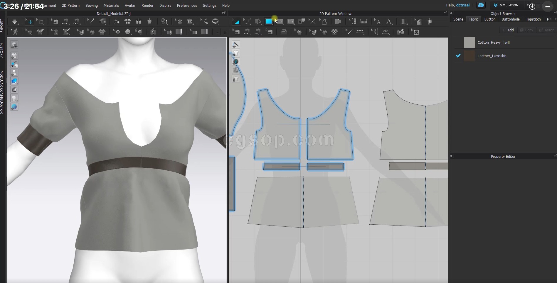Image resolution: width=557 pixels, height=283 pixels.
Task: Select the cyan Rectangle pattern tool
Action: [269, 21]
